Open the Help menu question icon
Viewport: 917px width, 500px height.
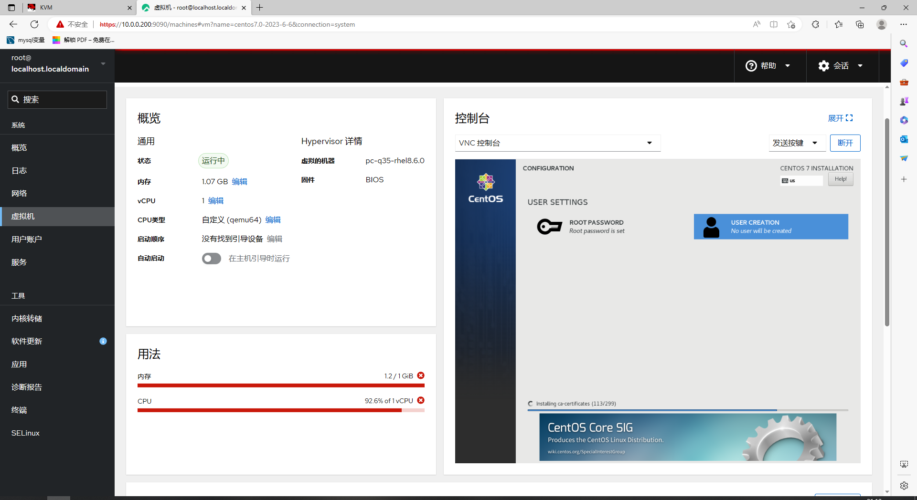751,66
